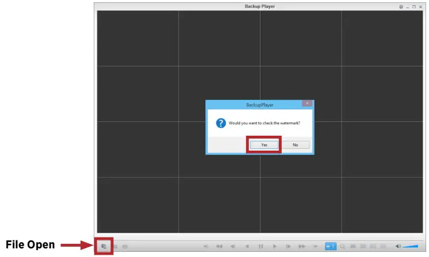The image size is (429, 257).
Task: Jump to the beginning of the recording
Action: [205, 246]
